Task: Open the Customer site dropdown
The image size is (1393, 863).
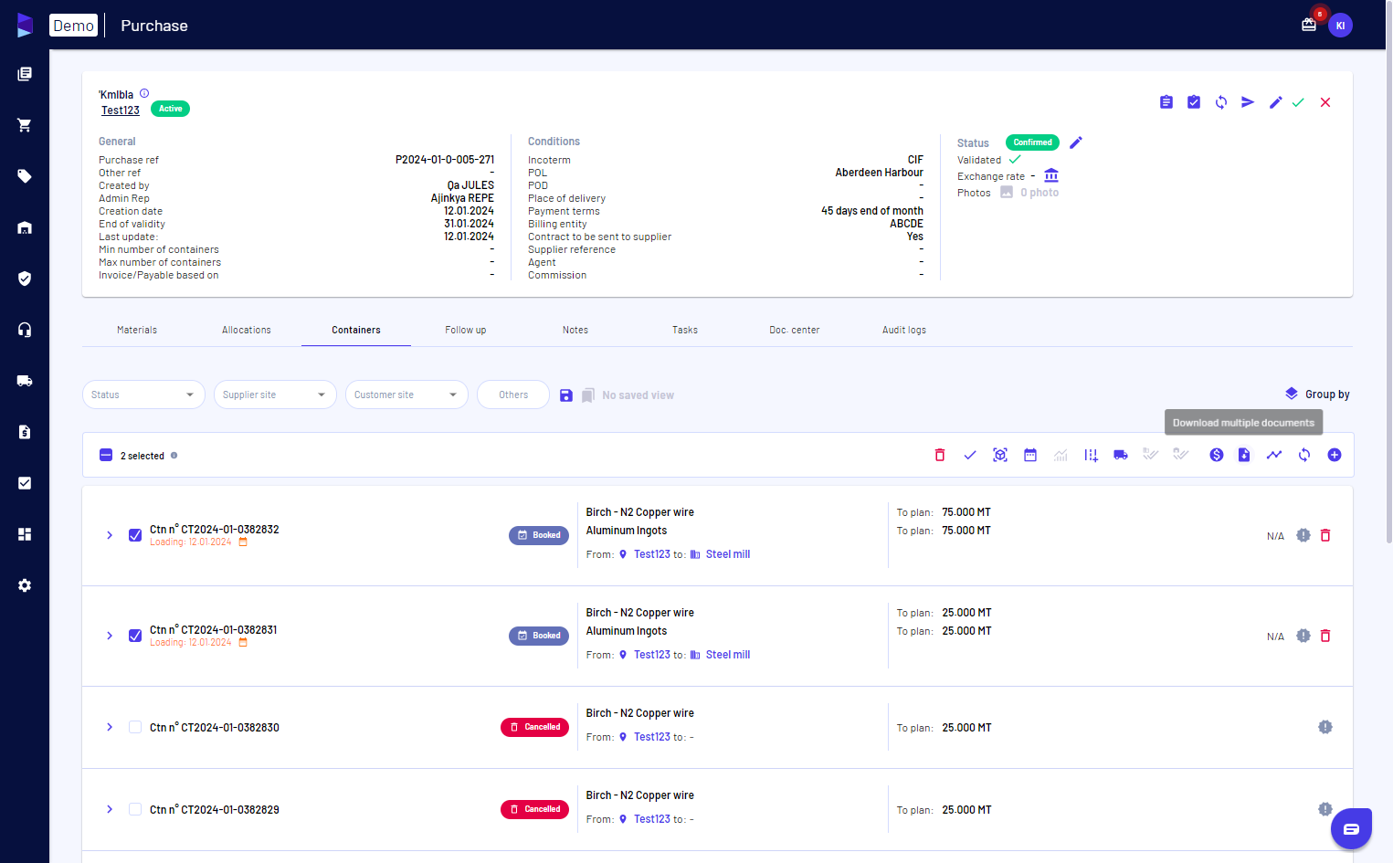Action: [x=406, y=395]
